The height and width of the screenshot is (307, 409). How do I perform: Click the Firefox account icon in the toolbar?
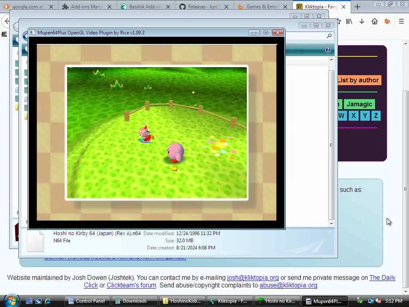(387, 22)
